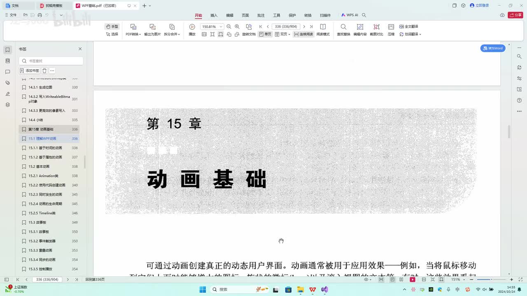Click the 分享 share button

tap(515, 15)
